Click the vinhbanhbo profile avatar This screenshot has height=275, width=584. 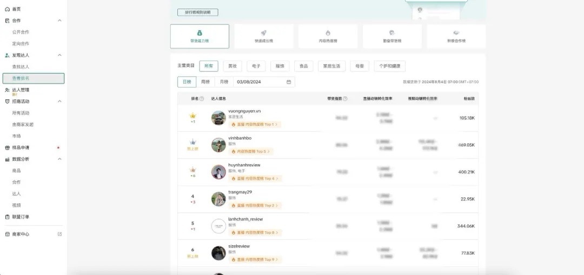[218, 145]
